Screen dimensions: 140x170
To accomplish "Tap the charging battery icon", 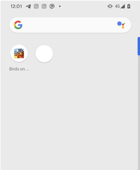I will [x=129, y=6].
